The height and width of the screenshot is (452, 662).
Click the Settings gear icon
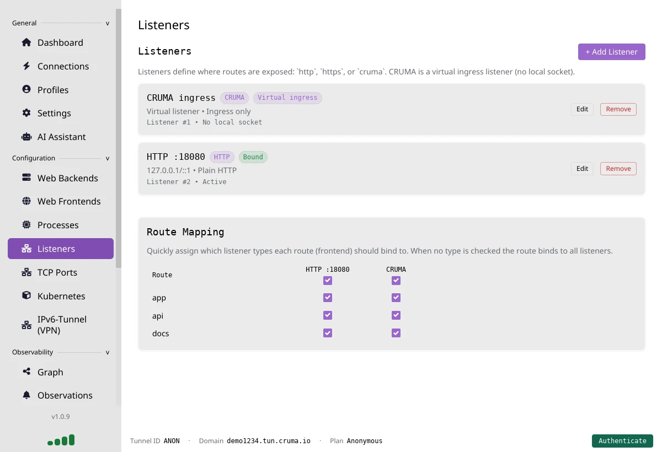point(26,113)
